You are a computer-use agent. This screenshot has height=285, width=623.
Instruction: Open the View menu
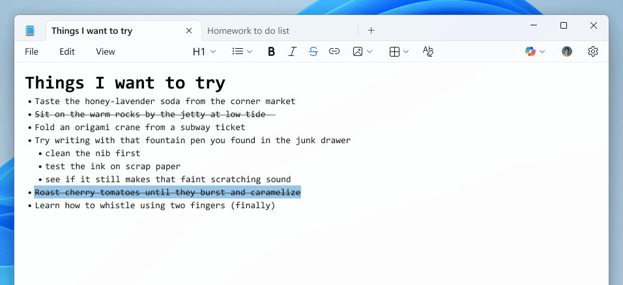click(105, 51)
